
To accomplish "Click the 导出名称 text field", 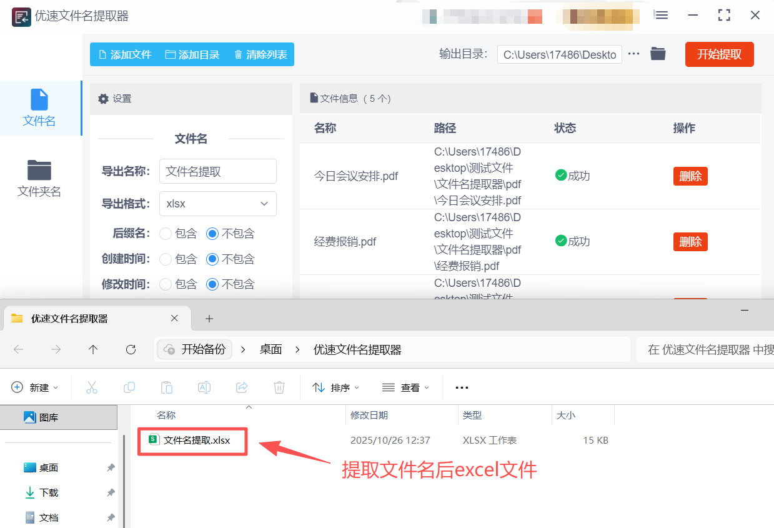I will [x=218, y=171].
